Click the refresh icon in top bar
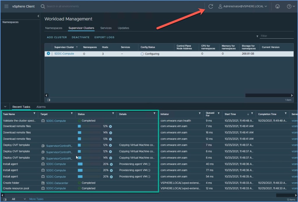This screenshot has width=298, height=202. click(211, 6)
